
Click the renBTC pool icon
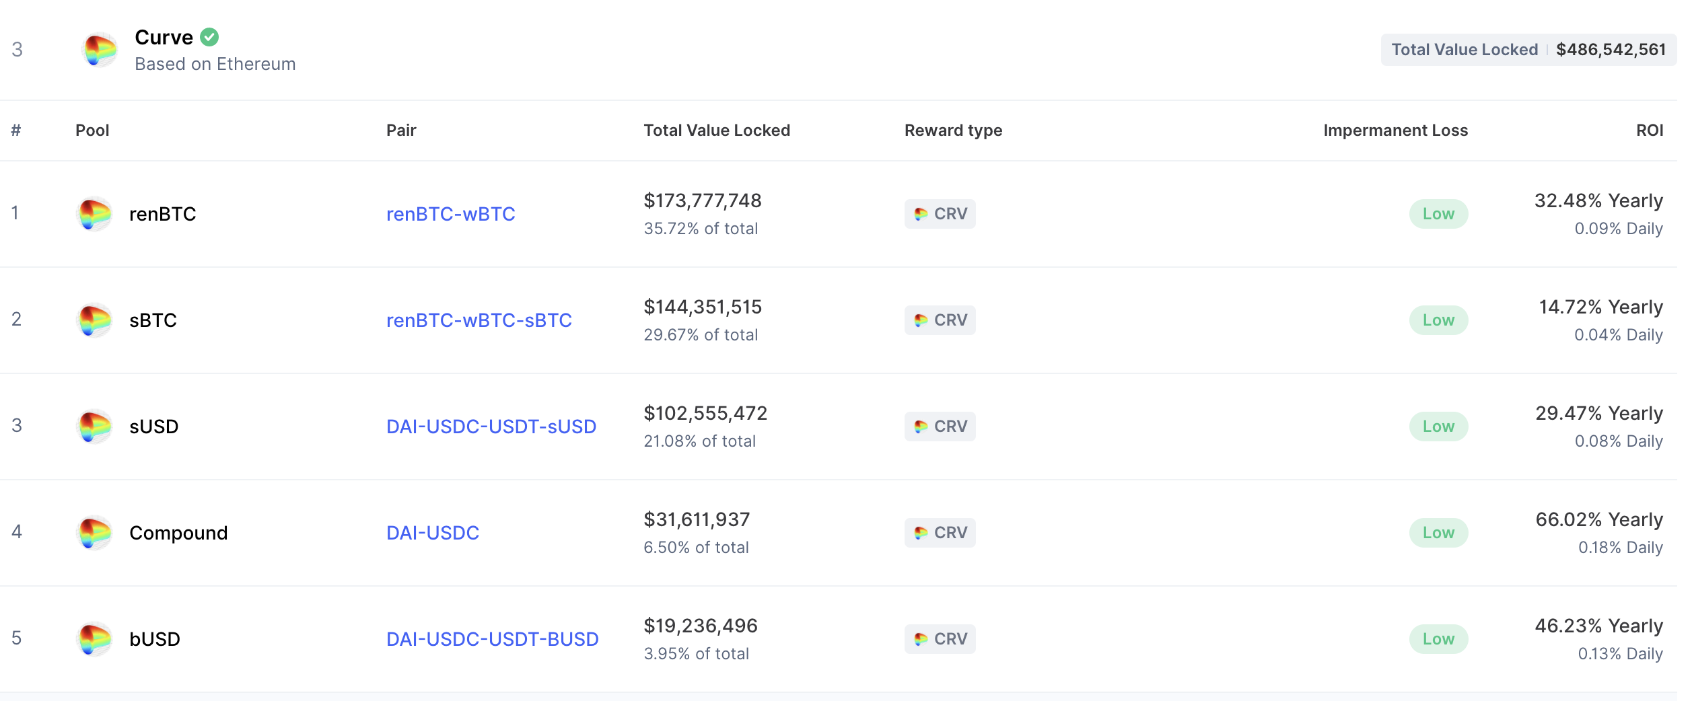pos(95,214)
